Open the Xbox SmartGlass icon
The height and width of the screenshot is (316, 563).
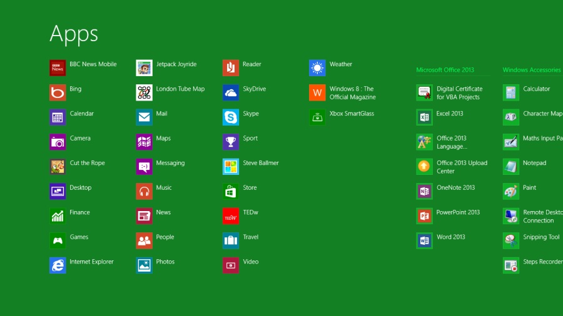[x=317, y=117]
